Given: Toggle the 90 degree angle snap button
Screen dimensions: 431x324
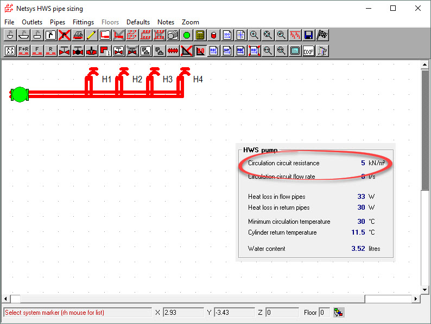Looking at the screenshot, I should [200, 51].
